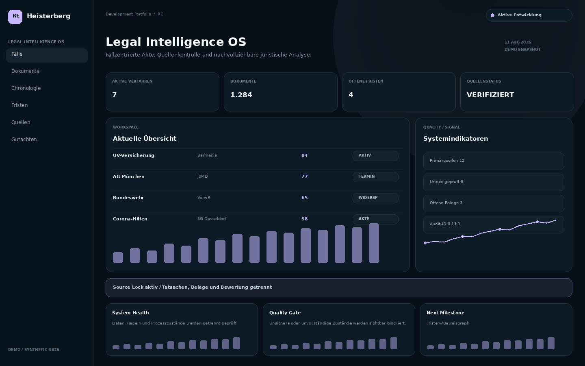Click the SG Düsseldorf cell
The image size is (585, 366).
click(x=212, y=219)
